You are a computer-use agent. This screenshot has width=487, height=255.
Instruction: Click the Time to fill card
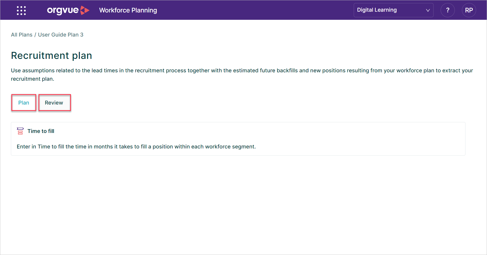coord(238,139)
